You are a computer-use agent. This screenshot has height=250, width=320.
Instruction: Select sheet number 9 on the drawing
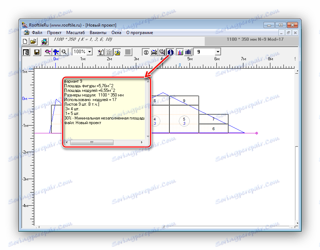[184, 101]
